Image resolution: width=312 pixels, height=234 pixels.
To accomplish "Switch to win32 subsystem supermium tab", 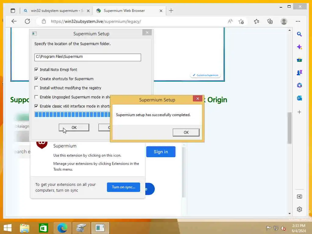I will pos(57,11).
